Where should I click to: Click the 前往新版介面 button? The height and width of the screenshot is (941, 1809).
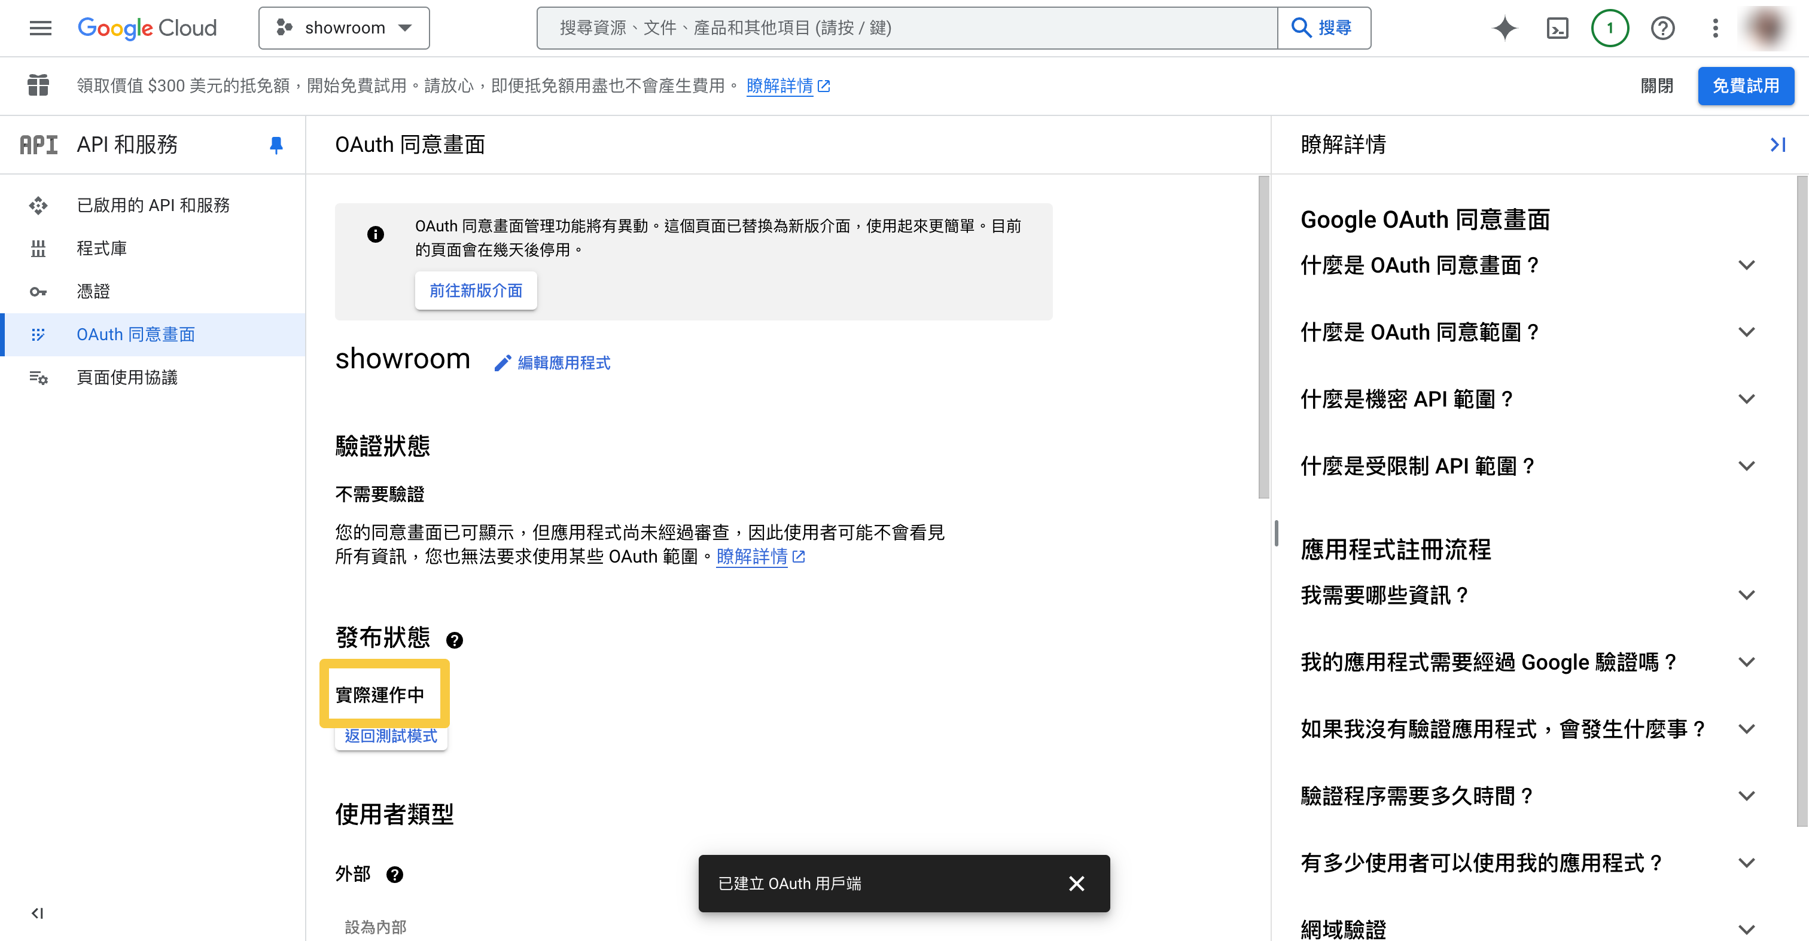tap(476, 291)
